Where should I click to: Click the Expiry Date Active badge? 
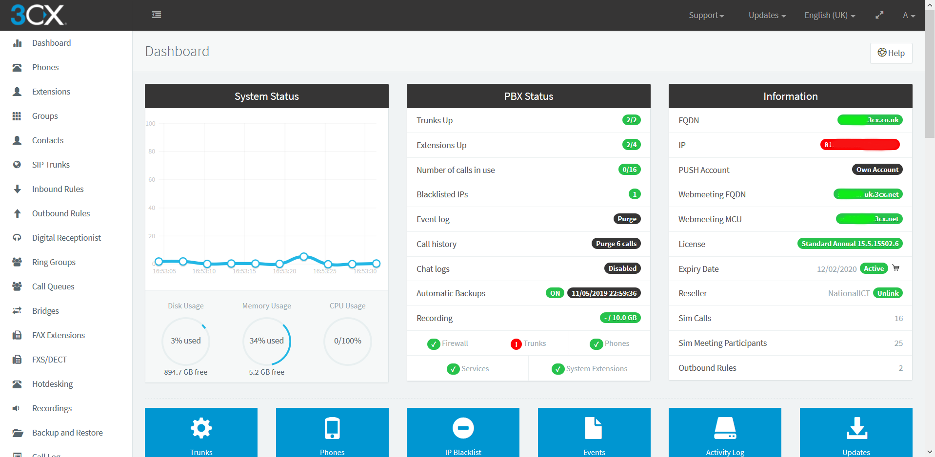tap(874, 268)
